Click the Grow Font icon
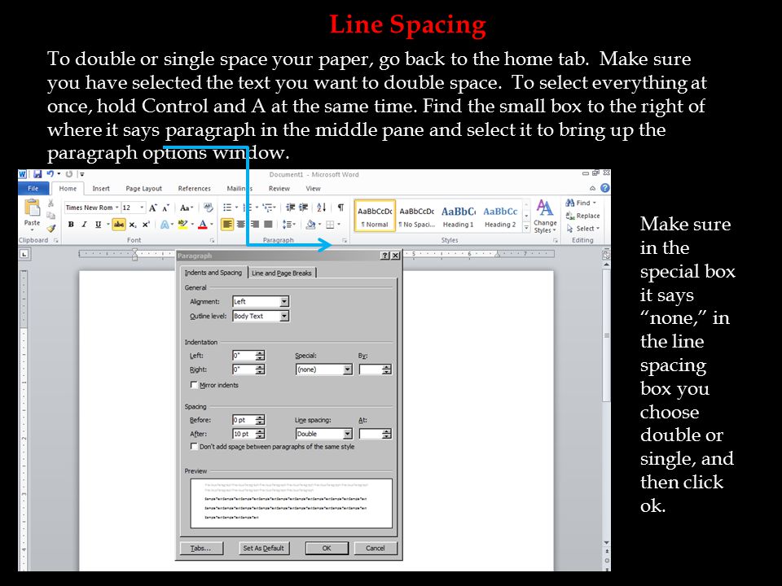Image resolution: width=782 pixels, height=586 pixels. click(153, 208)
